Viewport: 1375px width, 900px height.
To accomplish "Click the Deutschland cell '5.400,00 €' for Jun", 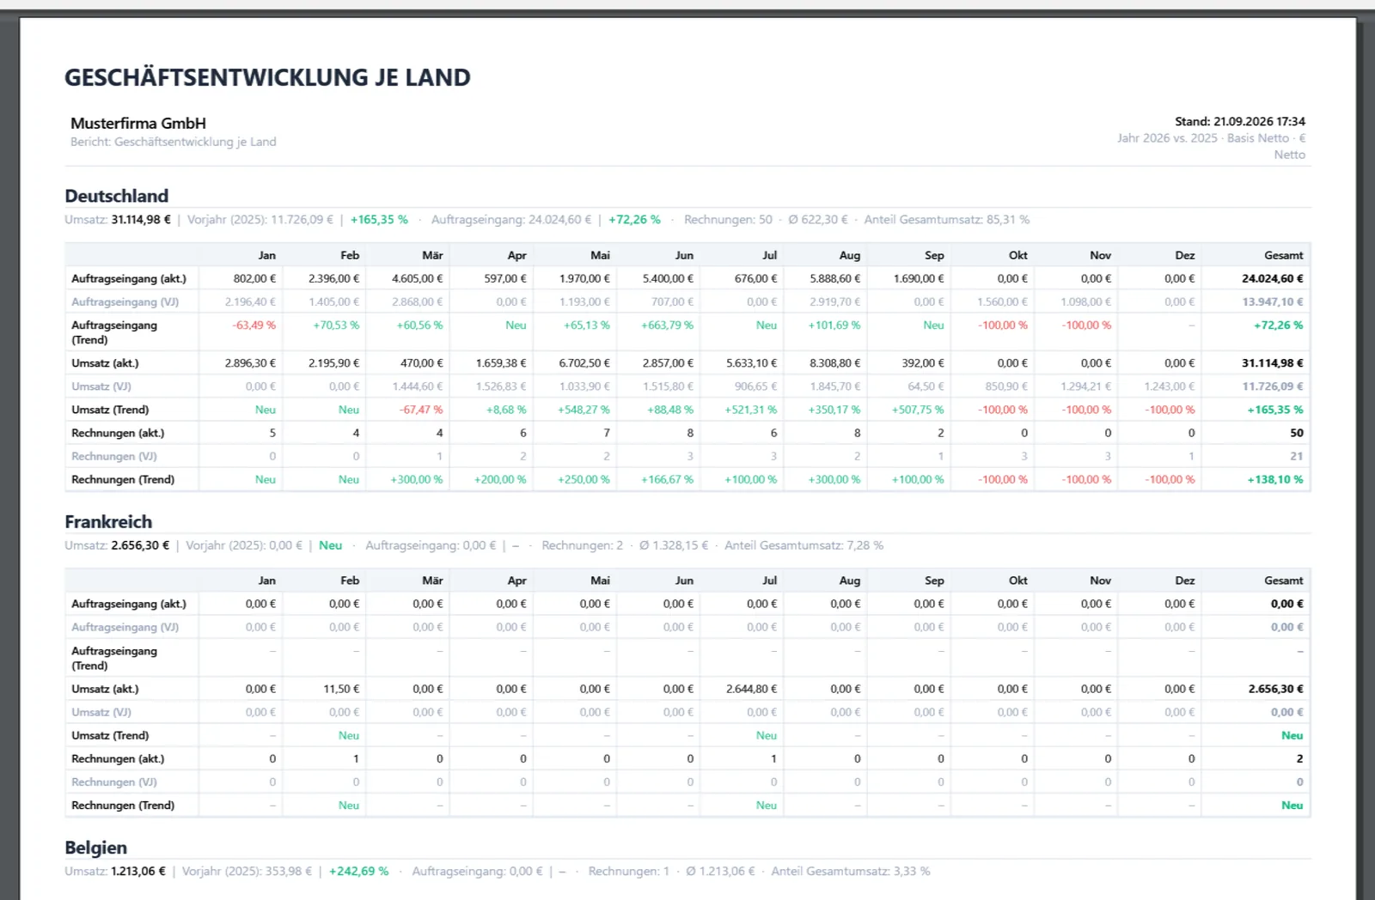I will (668, 278).
